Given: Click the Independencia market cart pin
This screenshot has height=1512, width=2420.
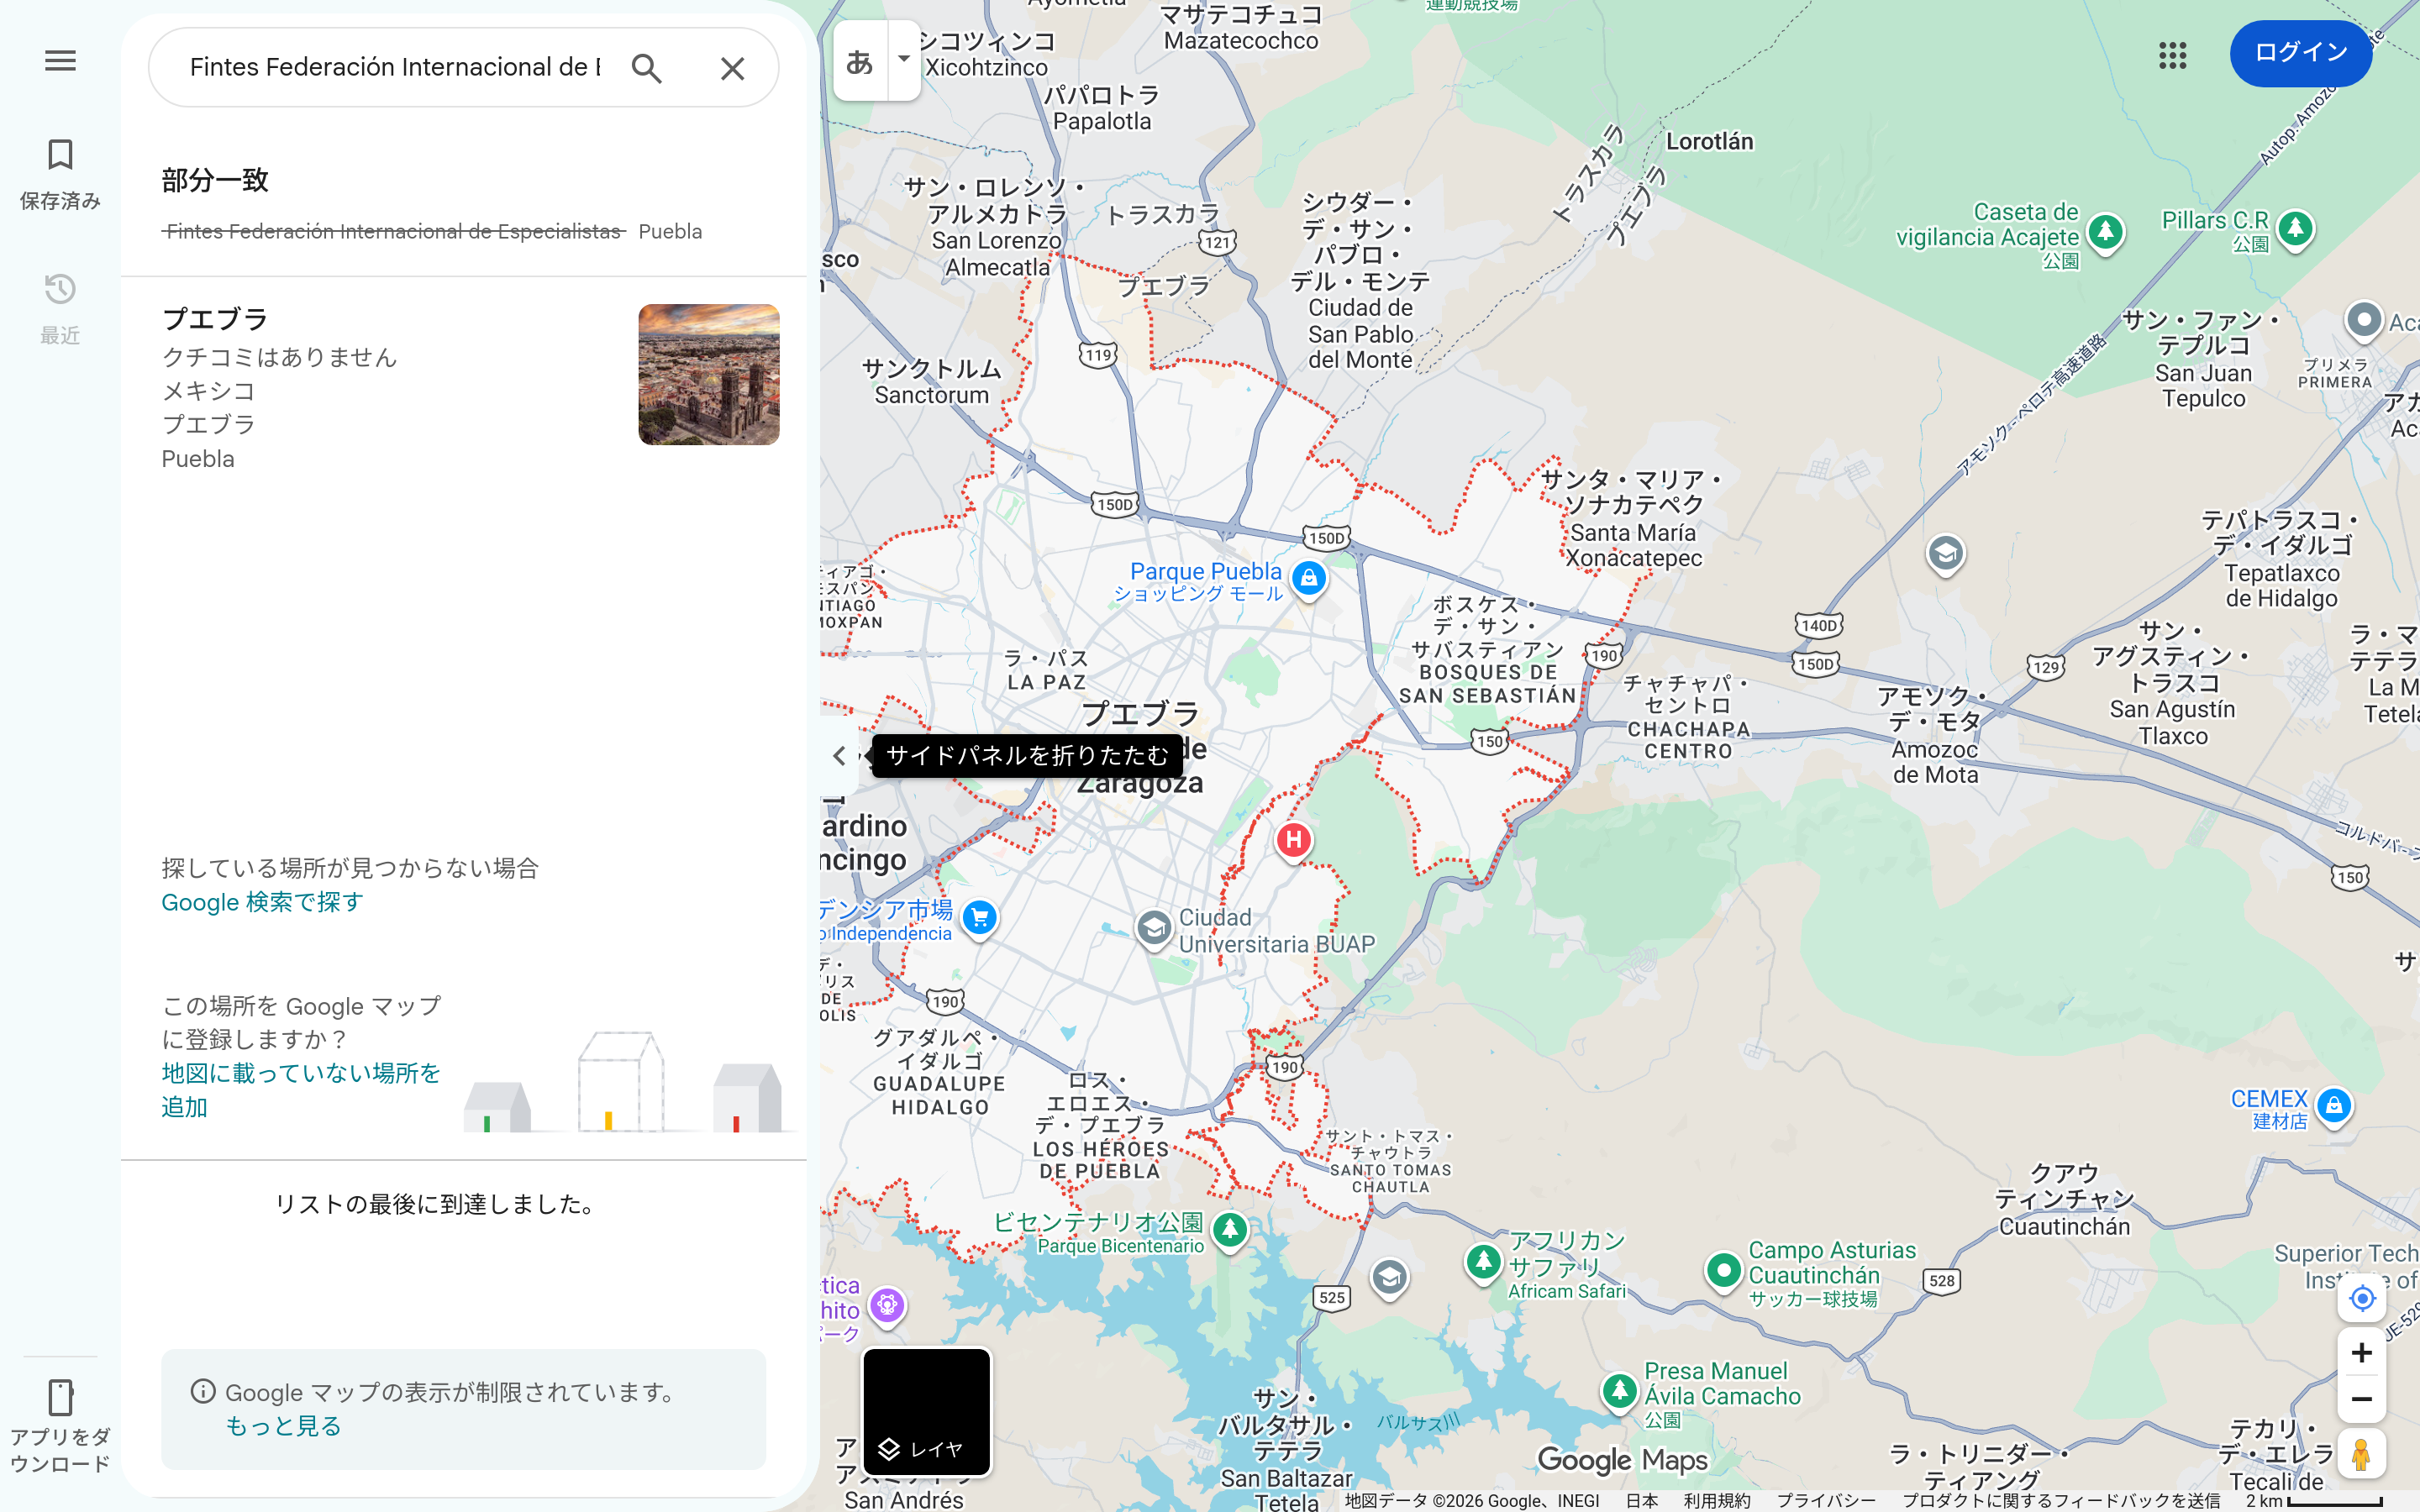Looking at the screenshot, I should click(979, 918).
